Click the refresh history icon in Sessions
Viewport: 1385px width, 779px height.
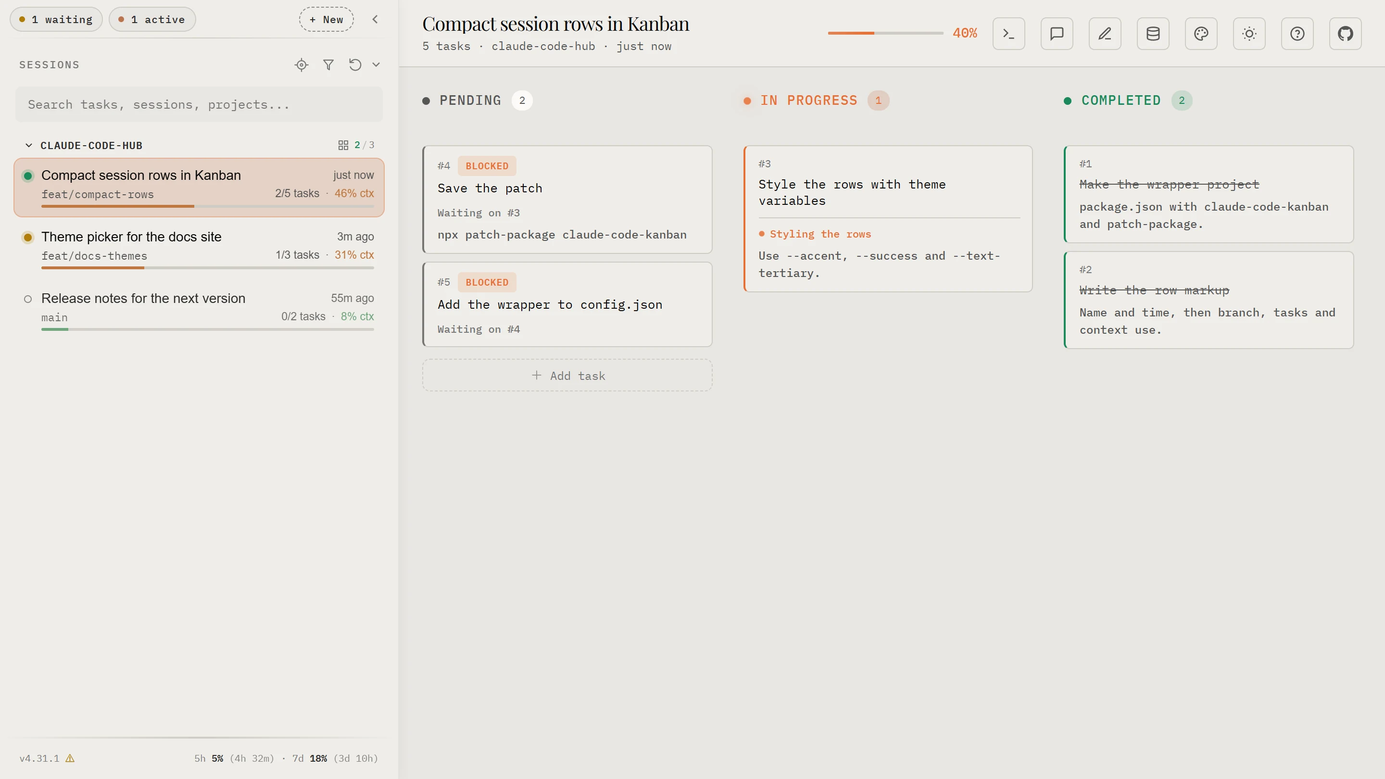point(355,64)
